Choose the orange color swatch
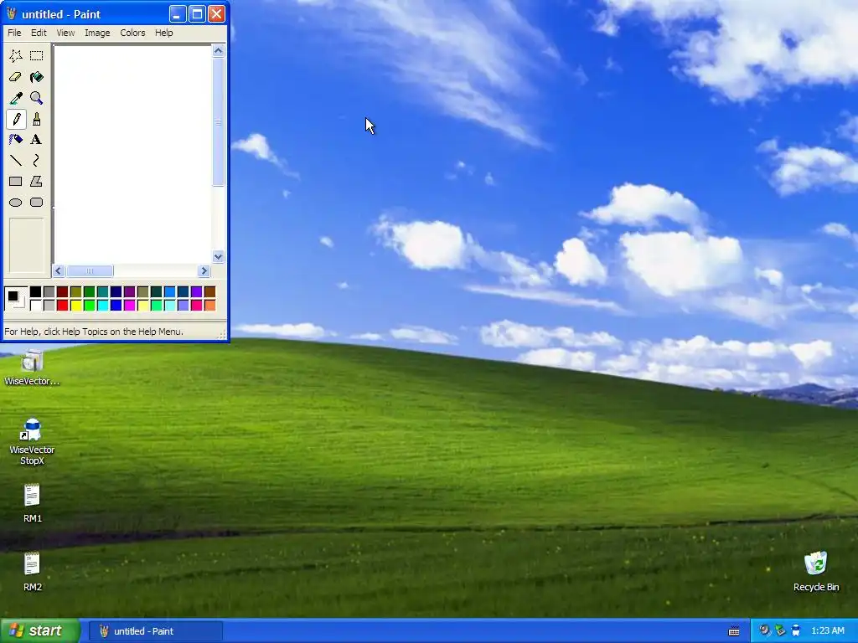This screenshot has height=643, width=858. [x=210, y=305]
